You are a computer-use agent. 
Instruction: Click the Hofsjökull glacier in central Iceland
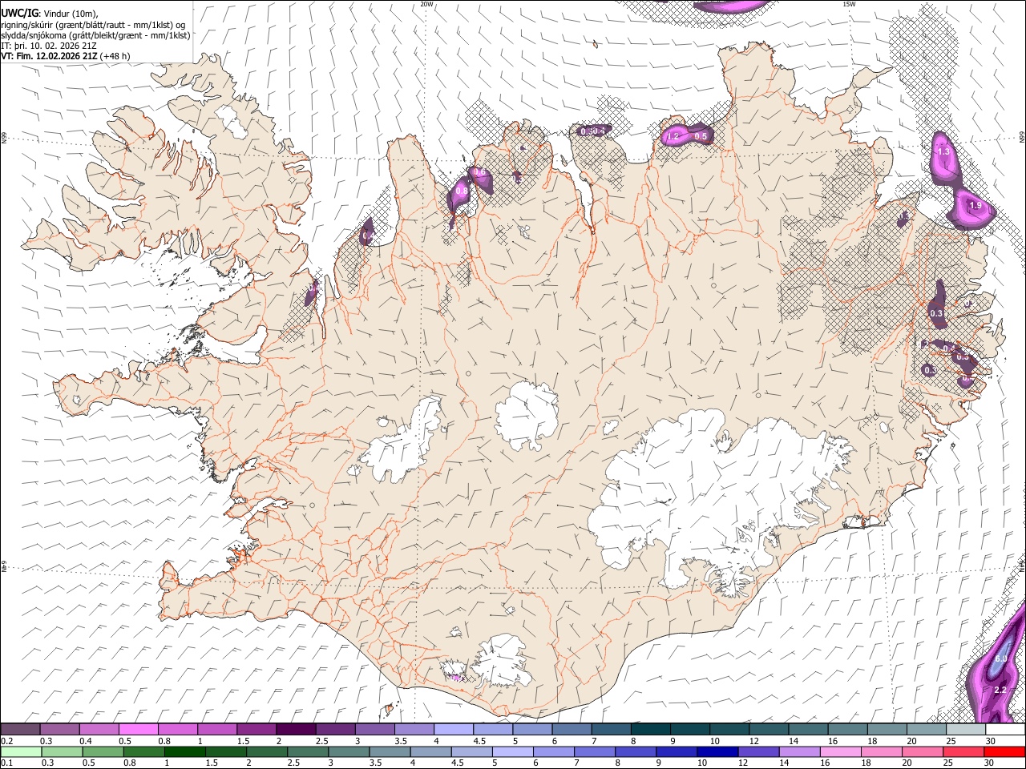(527, 415)
